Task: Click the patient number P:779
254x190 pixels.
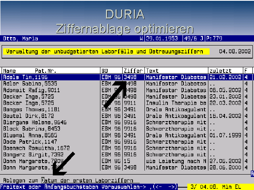Action: pyautogui.click(x=214, y=38)
